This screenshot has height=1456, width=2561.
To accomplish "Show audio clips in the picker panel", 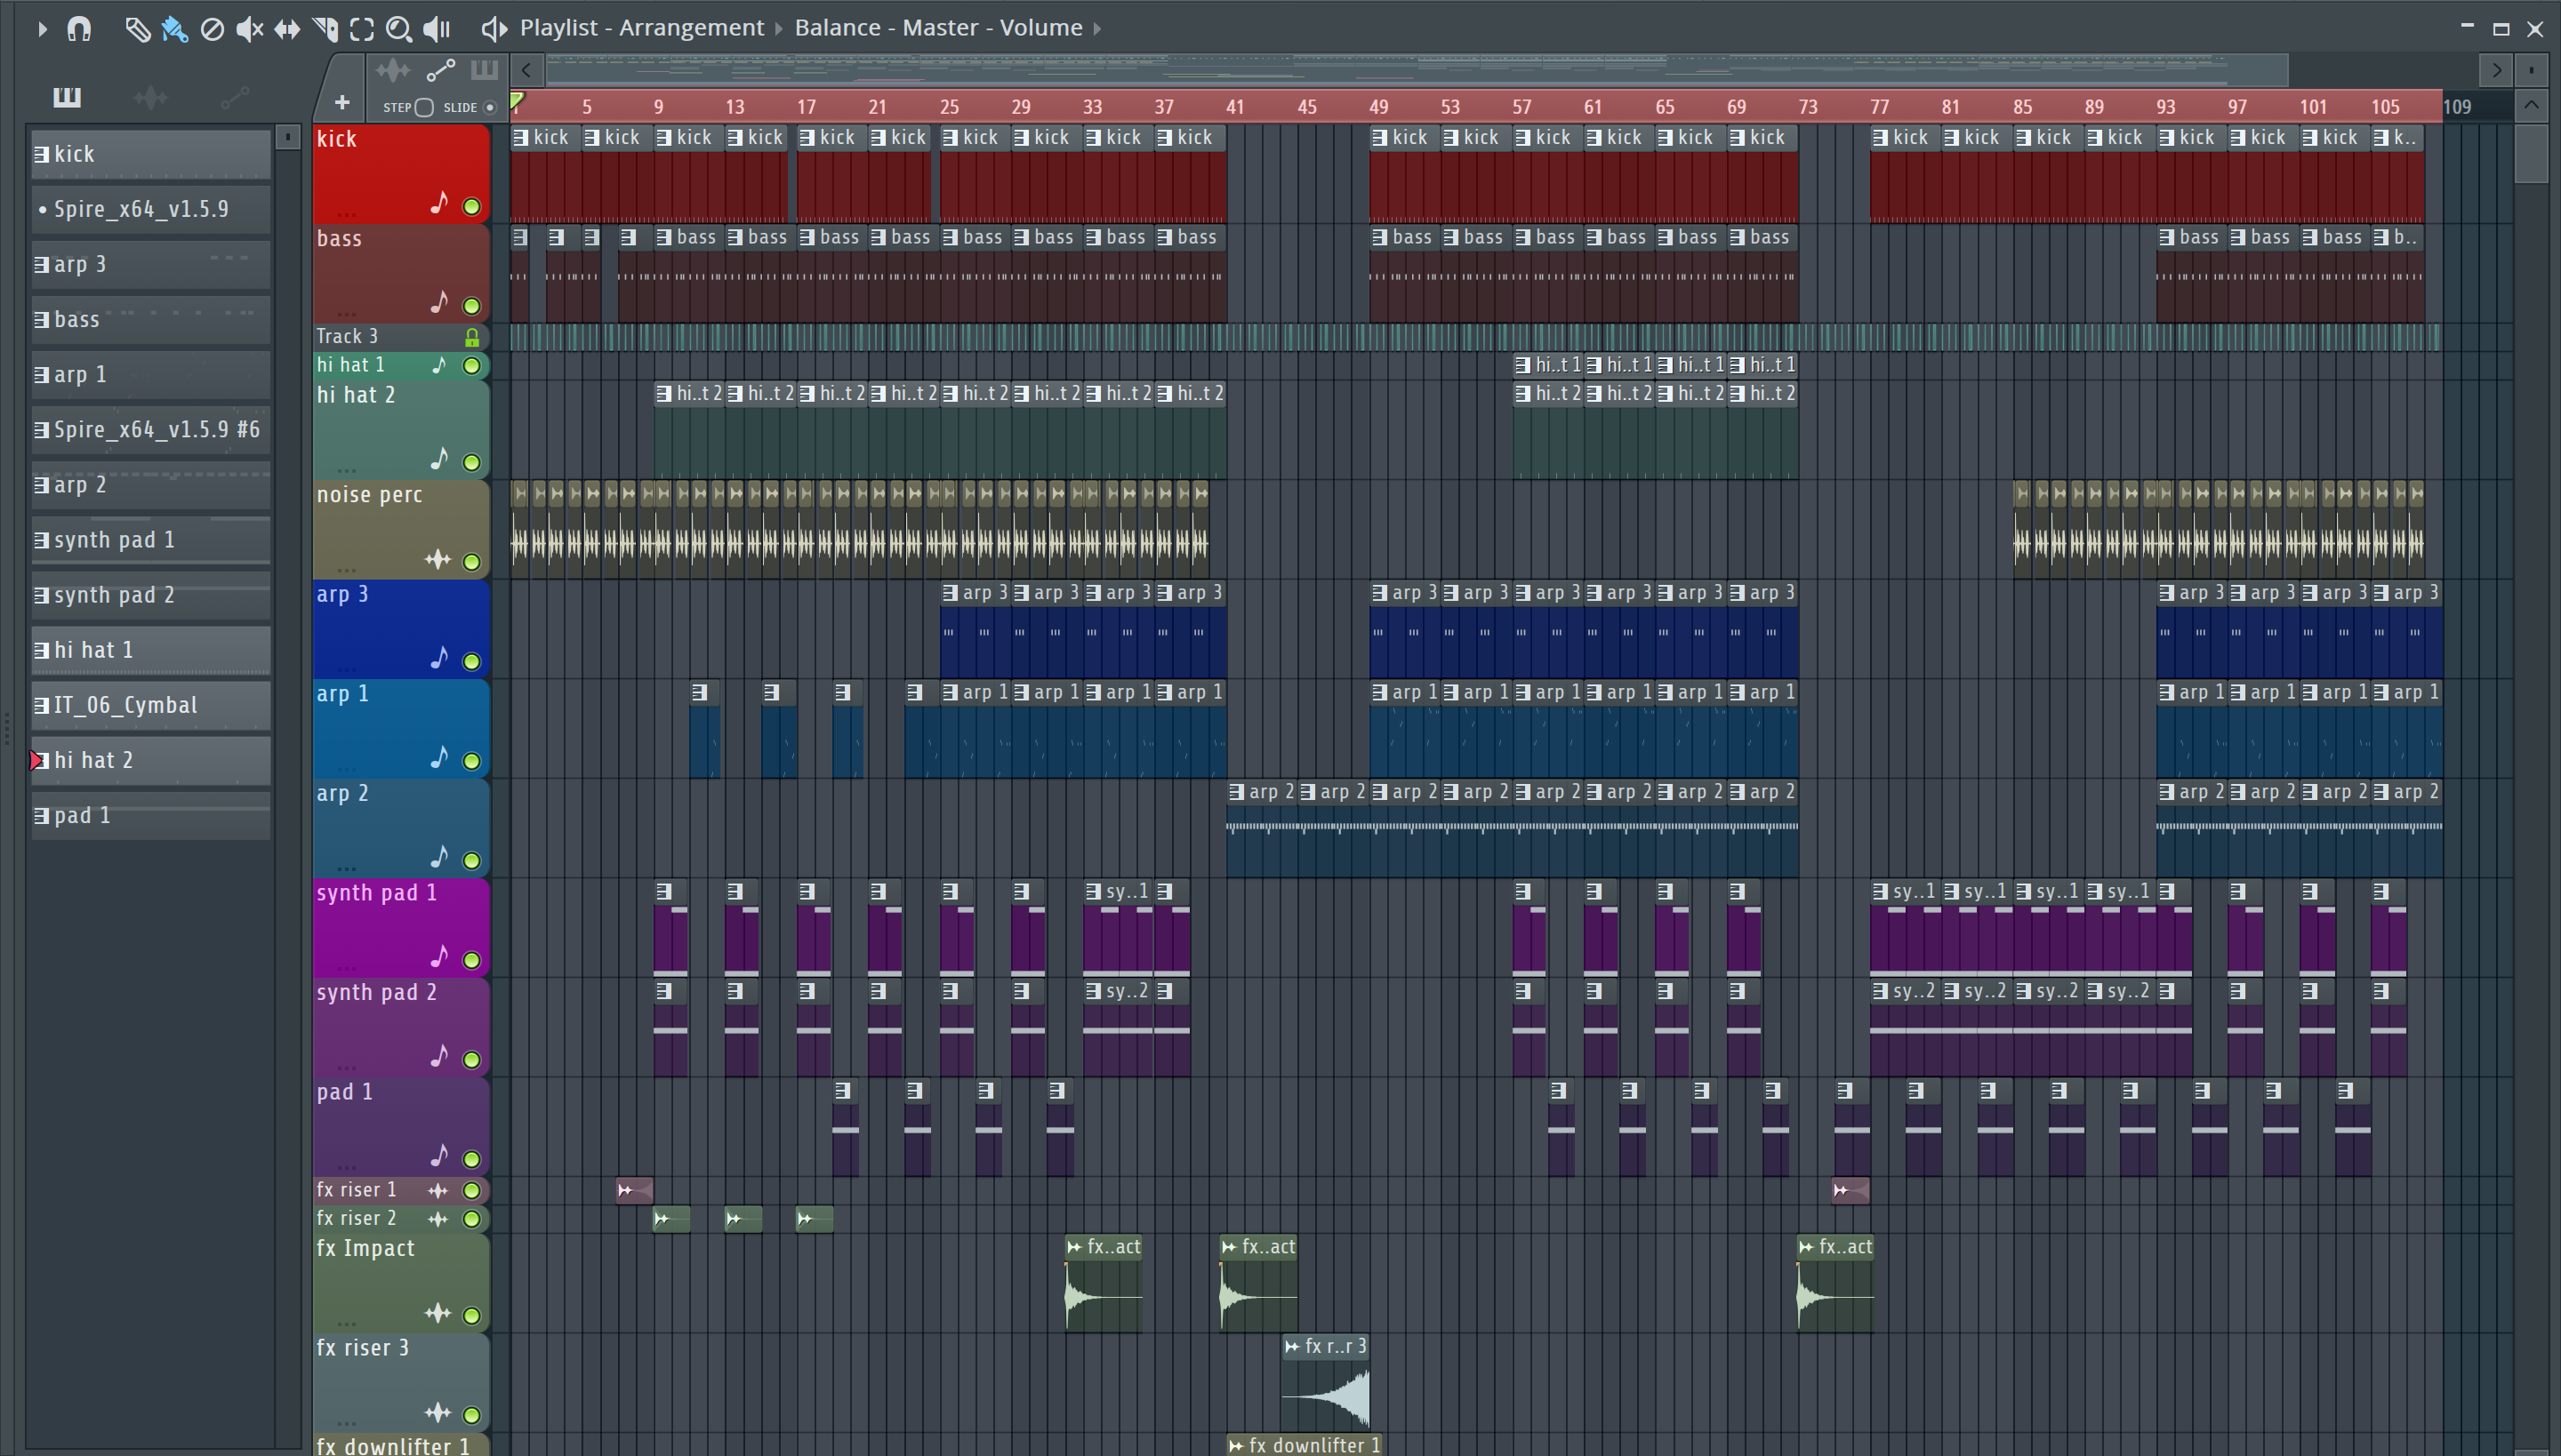I will pos(150,97).
